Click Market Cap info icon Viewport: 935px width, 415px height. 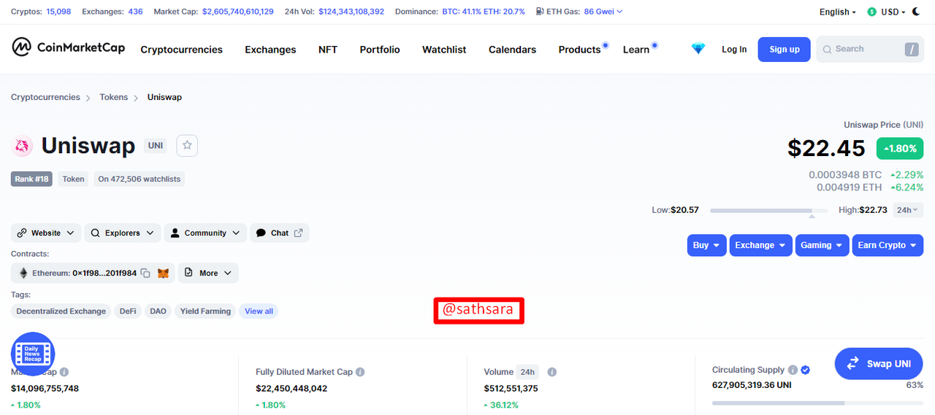click(64, 372)
